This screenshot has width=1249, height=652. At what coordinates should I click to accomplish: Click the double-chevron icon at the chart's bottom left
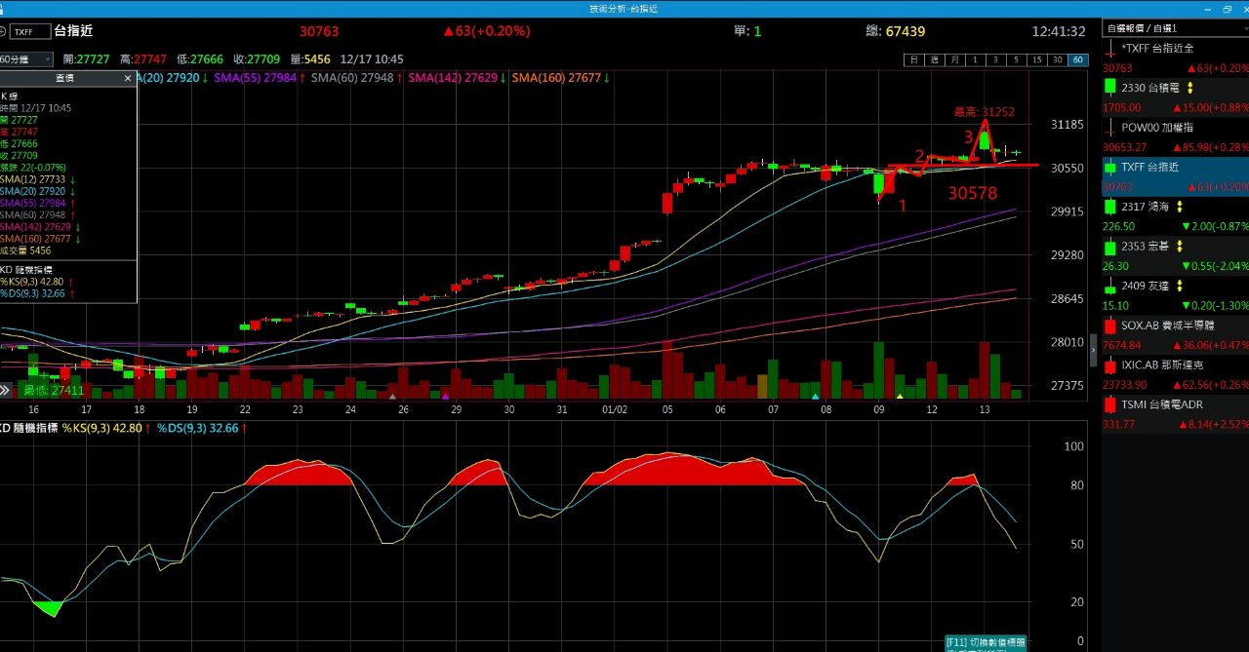(x=6, y=390)
